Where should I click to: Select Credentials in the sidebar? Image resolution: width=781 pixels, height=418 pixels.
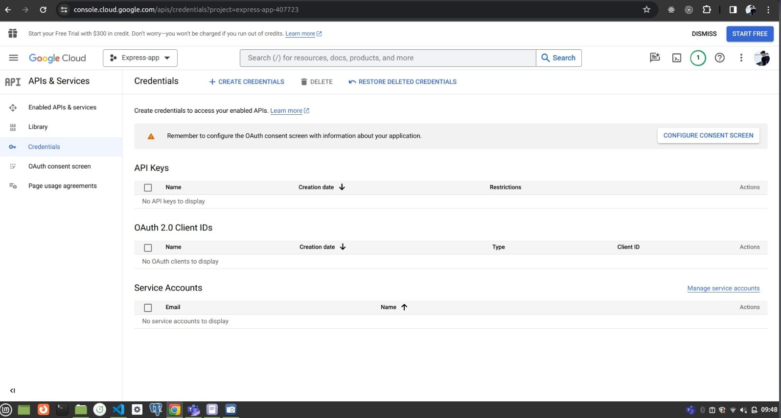[x=61, y=146]
